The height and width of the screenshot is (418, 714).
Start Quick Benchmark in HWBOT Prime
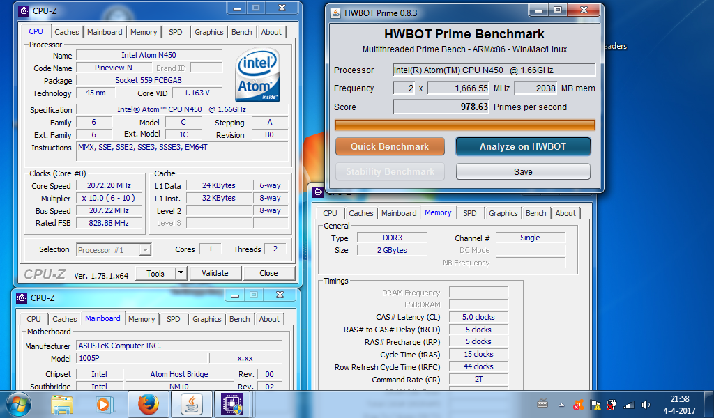pyautogui.click(x=390, y=146)
